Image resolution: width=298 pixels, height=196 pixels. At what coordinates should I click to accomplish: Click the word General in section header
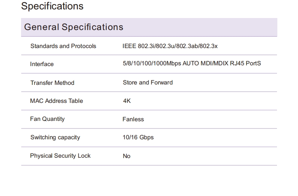41,27
